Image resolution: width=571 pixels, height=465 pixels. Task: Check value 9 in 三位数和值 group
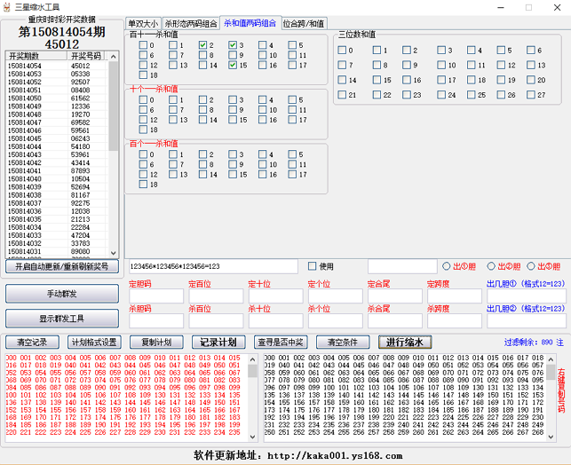click(x=407, y=65)
